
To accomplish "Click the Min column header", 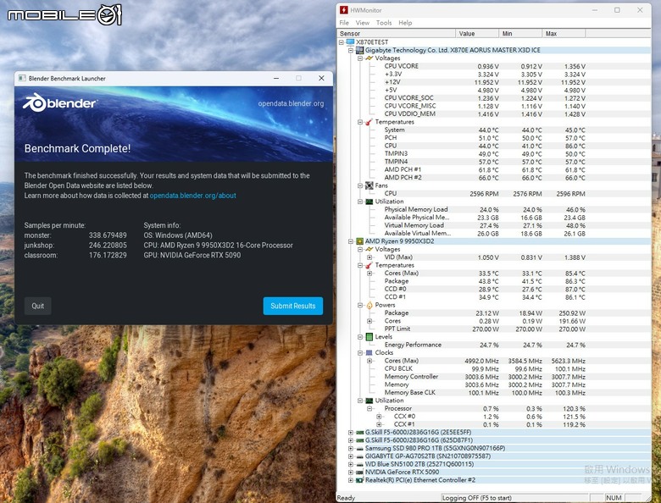I will point(520,33).
